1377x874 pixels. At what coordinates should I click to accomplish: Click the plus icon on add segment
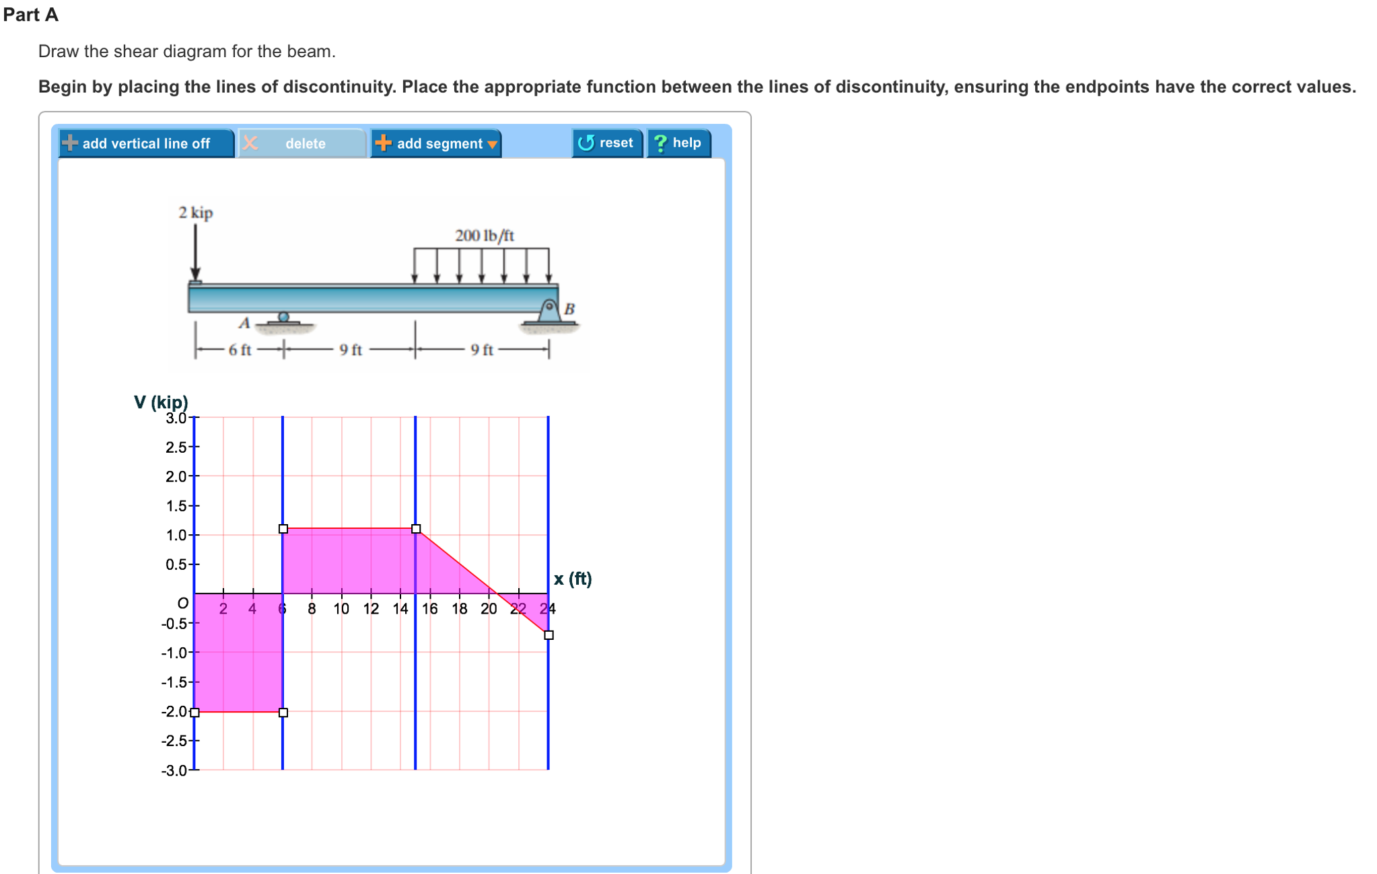pyautogui.click(x=383, y=143)
